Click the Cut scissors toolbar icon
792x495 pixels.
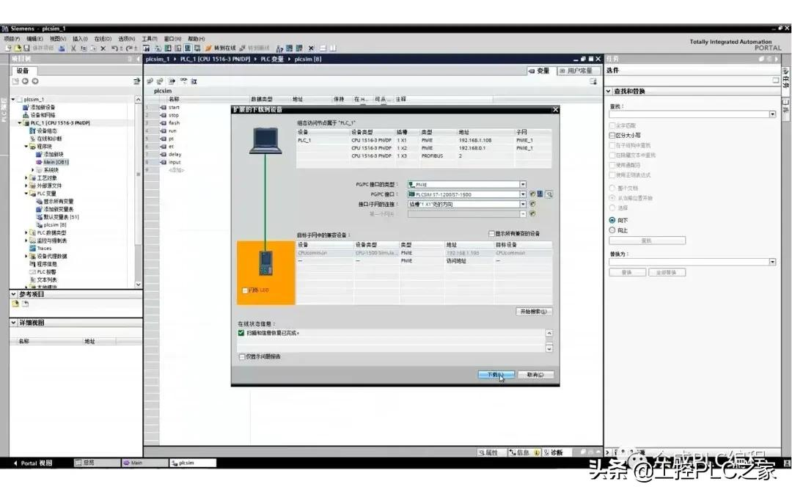[73, 48]
